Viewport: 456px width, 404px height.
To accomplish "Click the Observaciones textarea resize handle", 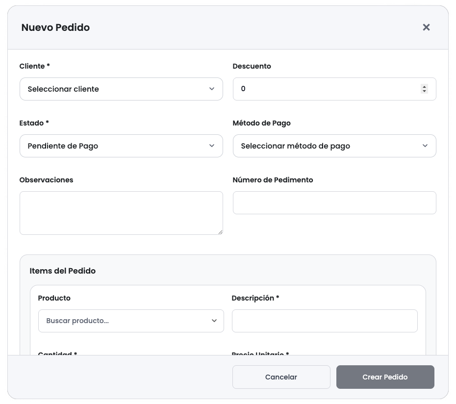I will [220, 232].
